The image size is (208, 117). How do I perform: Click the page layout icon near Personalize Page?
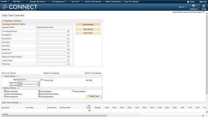(x=203, y=12)
